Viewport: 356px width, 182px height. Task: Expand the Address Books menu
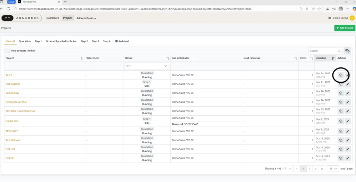click(x=86, y=18)
